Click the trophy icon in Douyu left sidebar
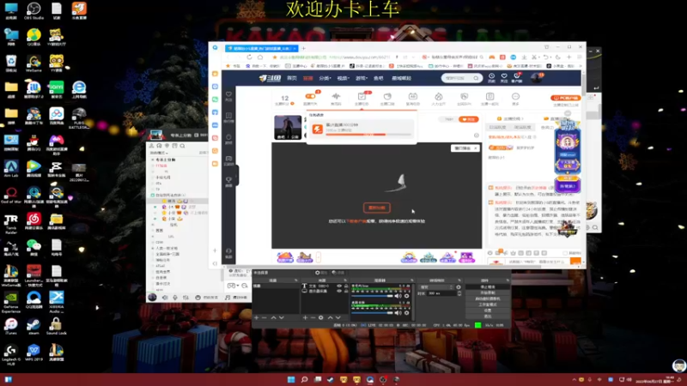The height and width of the screenshot is (386, 687). point(228,182)
